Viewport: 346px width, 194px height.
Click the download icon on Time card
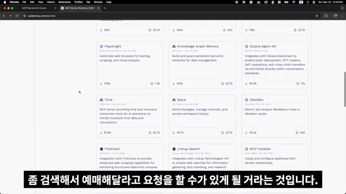101,133
